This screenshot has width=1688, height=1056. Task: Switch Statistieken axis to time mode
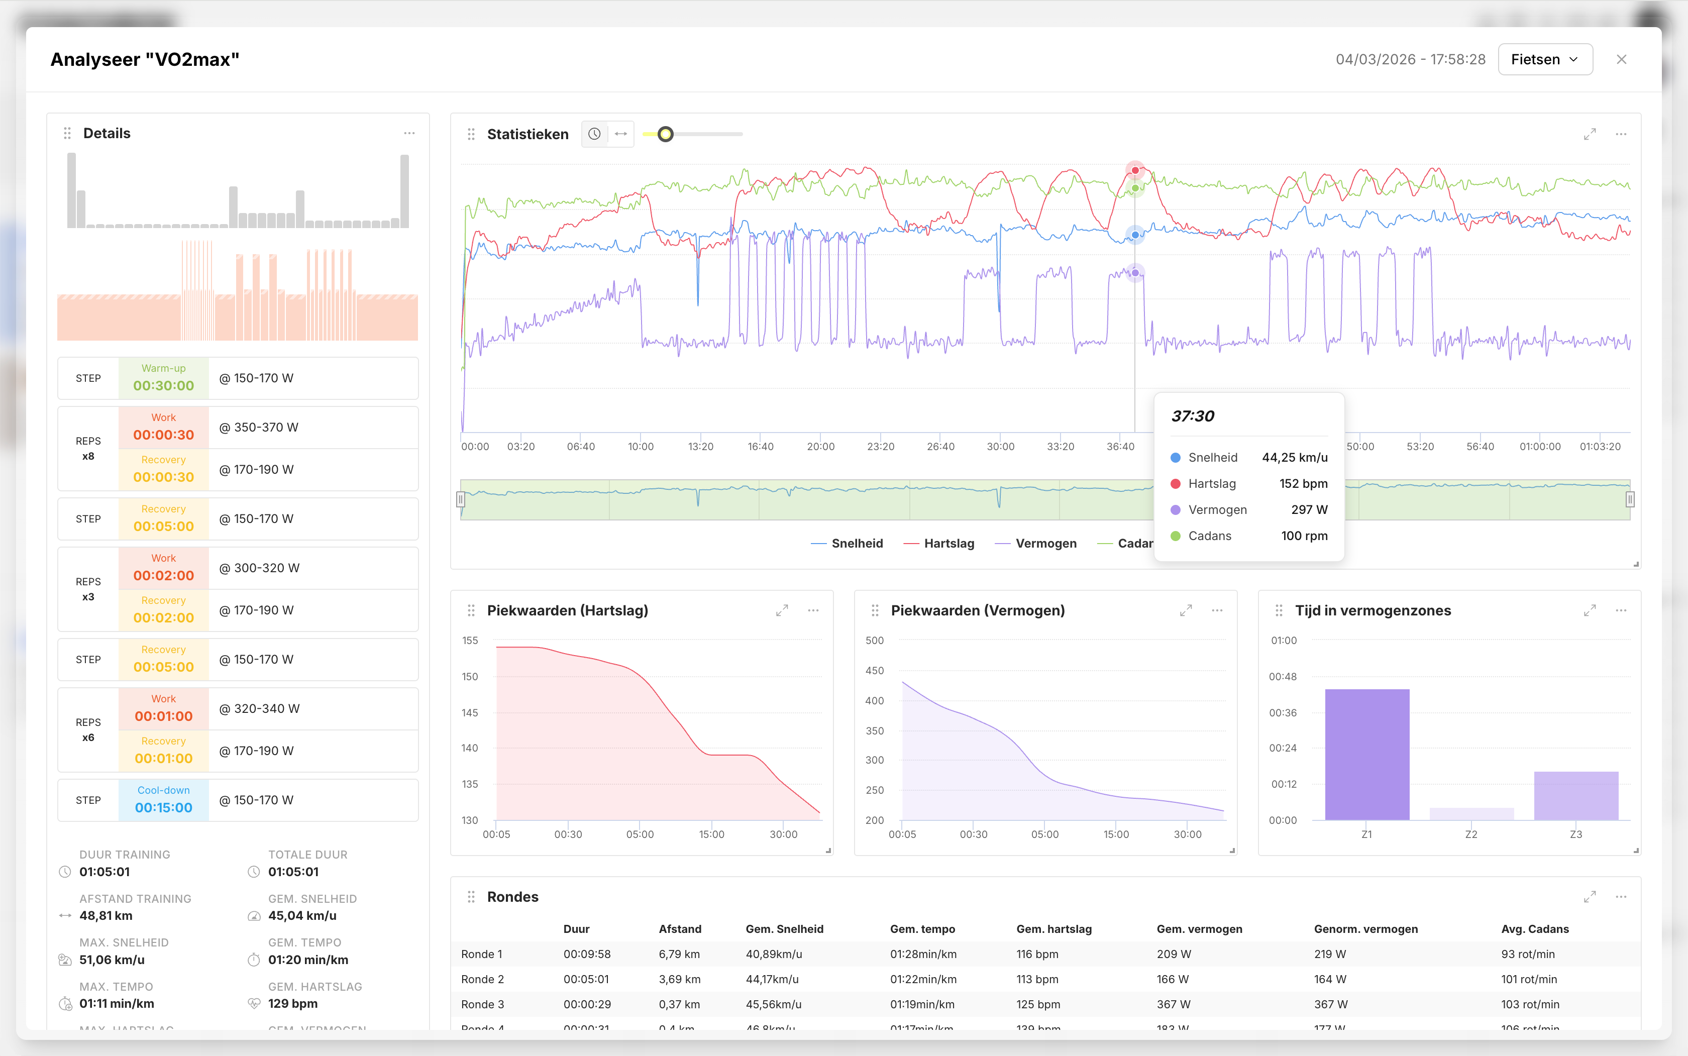click(594, 134)
